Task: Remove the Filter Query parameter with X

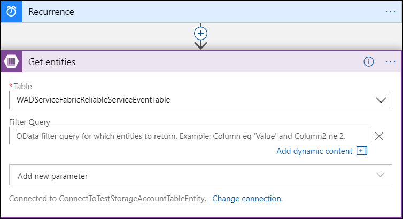Action: [x=379, y=136]
